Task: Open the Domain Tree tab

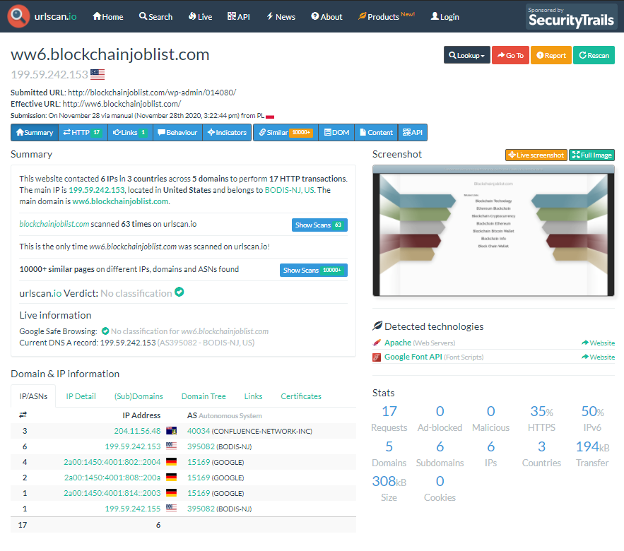Action: point(204,396)
